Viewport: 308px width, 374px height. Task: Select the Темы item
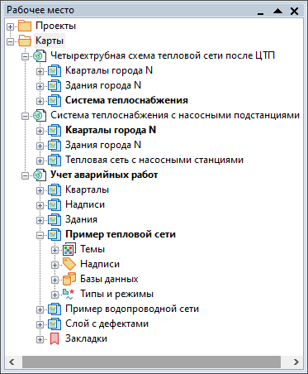pyautogui.click(x=92, y=249)
